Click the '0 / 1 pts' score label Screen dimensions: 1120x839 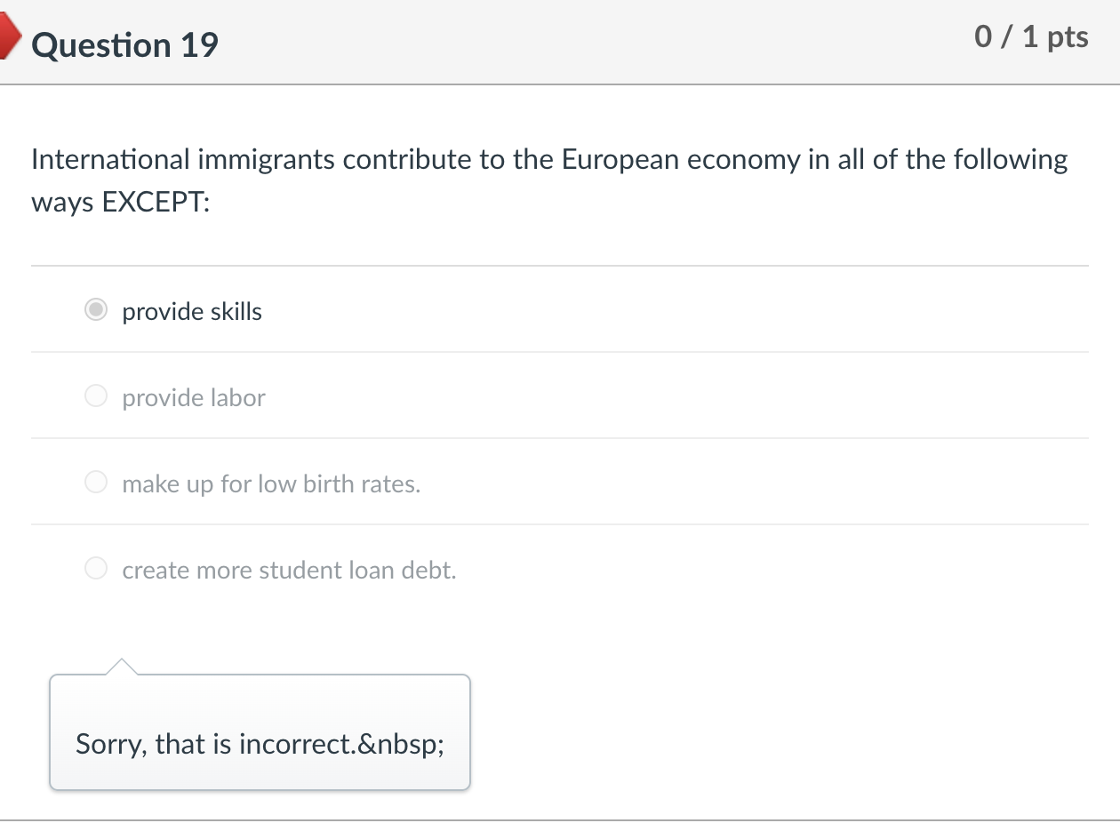point(1032,37)
